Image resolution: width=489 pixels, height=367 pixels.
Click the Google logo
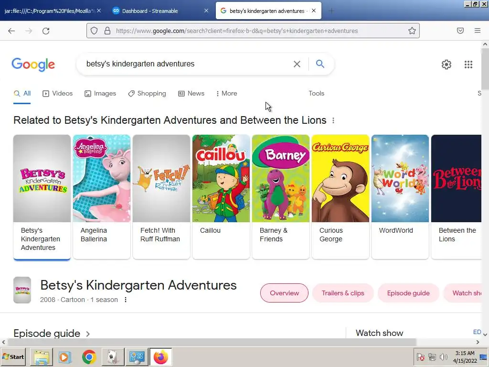coord(33,65)
